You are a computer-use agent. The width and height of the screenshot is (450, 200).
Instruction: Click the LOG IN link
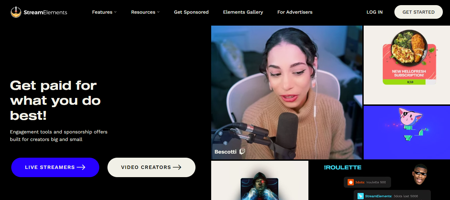coord(374,12)
